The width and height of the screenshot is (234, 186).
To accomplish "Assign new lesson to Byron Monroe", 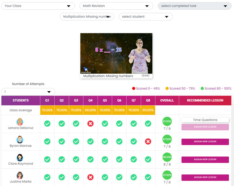I will coord(205,142).
